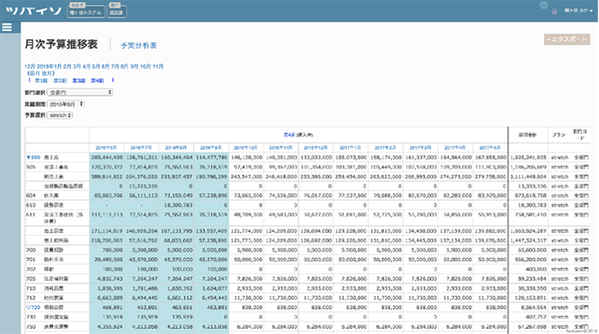
Task: Click the lock icon in the header
Action: tap(555, 11)
